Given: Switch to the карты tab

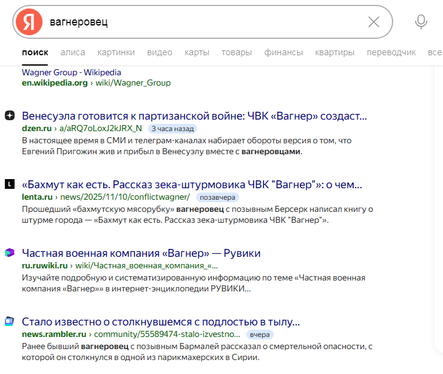Looking at the screenshot, I should [197, 53].
